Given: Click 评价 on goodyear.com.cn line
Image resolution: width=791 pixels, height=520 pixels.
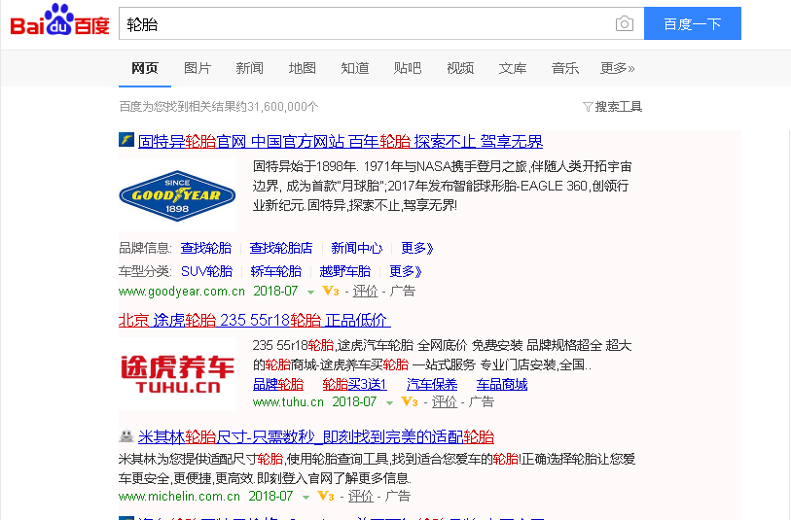Looking at the screenshot, I should (365, 291).
